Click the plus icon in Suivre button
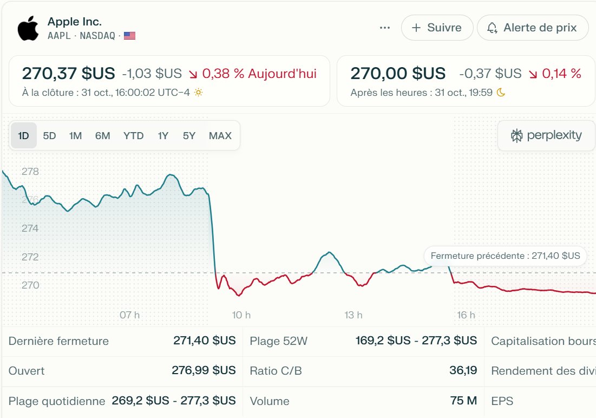This screenshot has height=418, width=596. (416, 28)
